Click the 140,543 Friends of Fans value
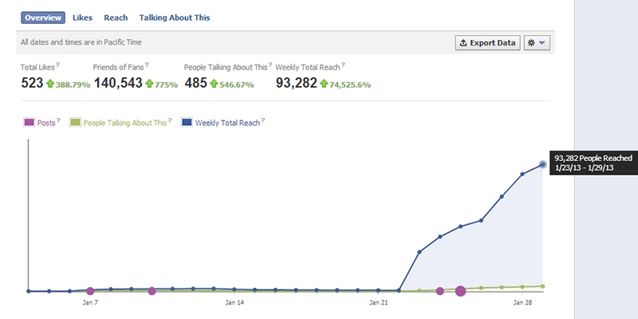This screenshot has width=638, height=319. (x=118, y=83)
